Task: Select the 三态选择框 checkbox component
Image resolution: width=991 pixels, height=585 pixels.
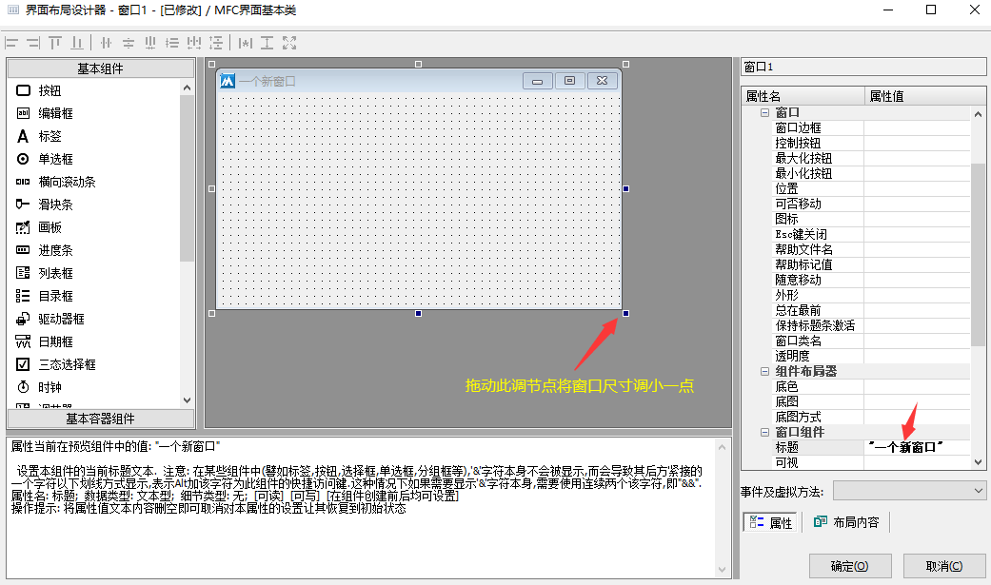Action: coord(67,364)
